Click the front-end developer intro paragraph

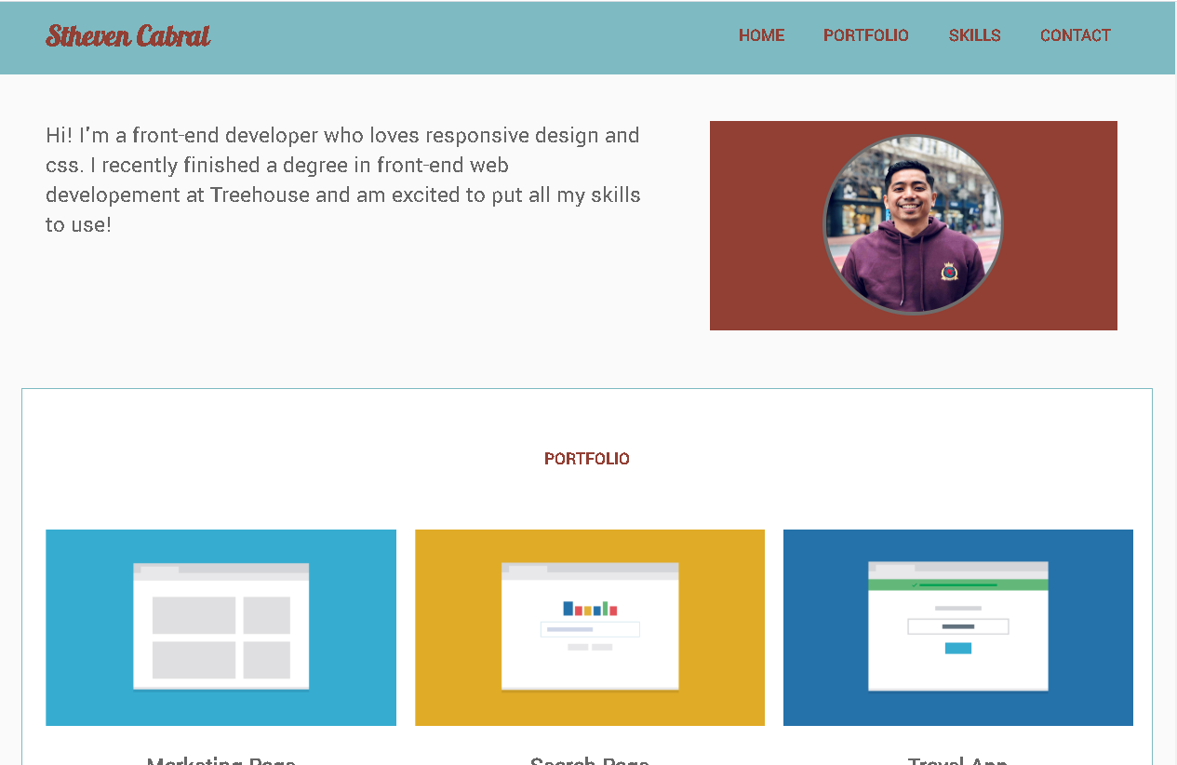tap(343, 180)
